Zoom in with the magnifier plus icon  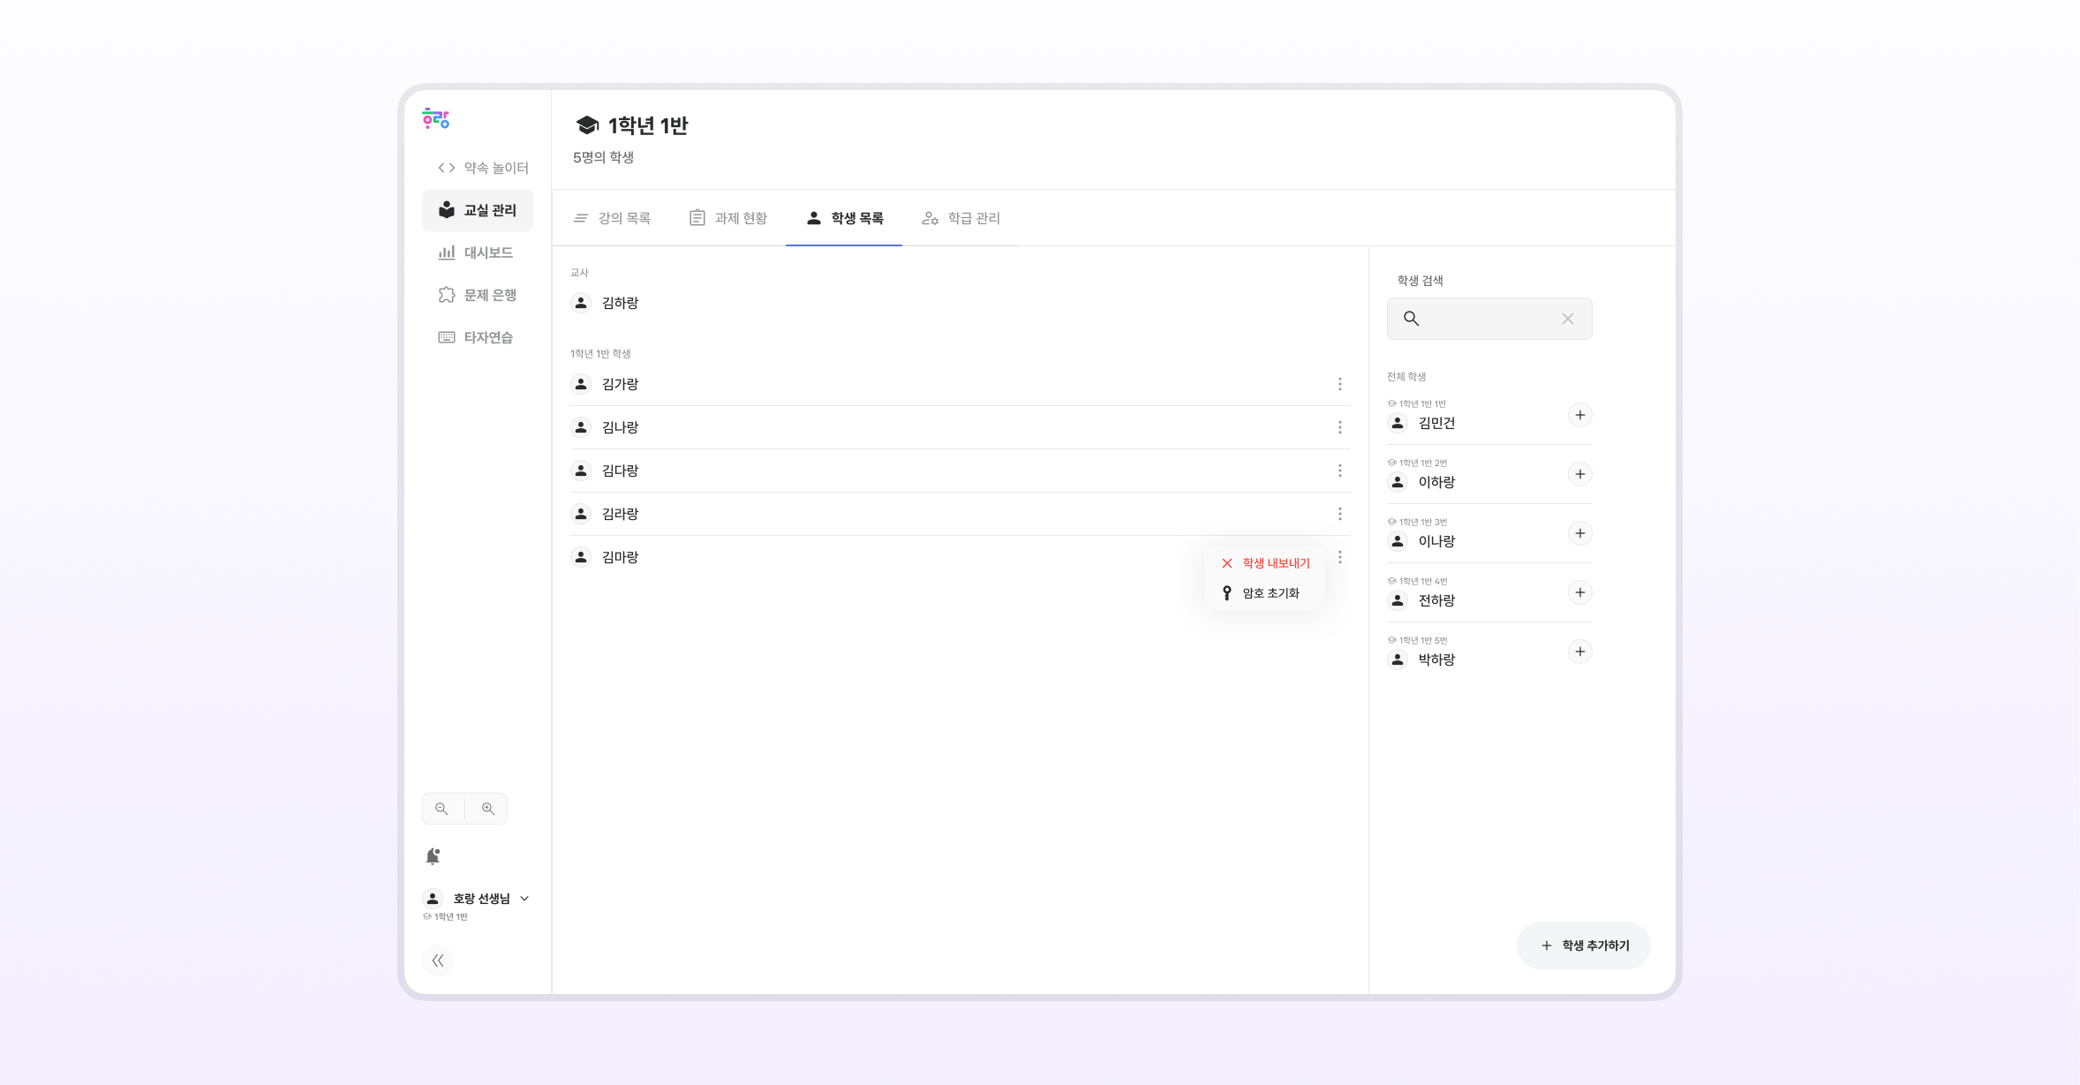click(487, 809)
